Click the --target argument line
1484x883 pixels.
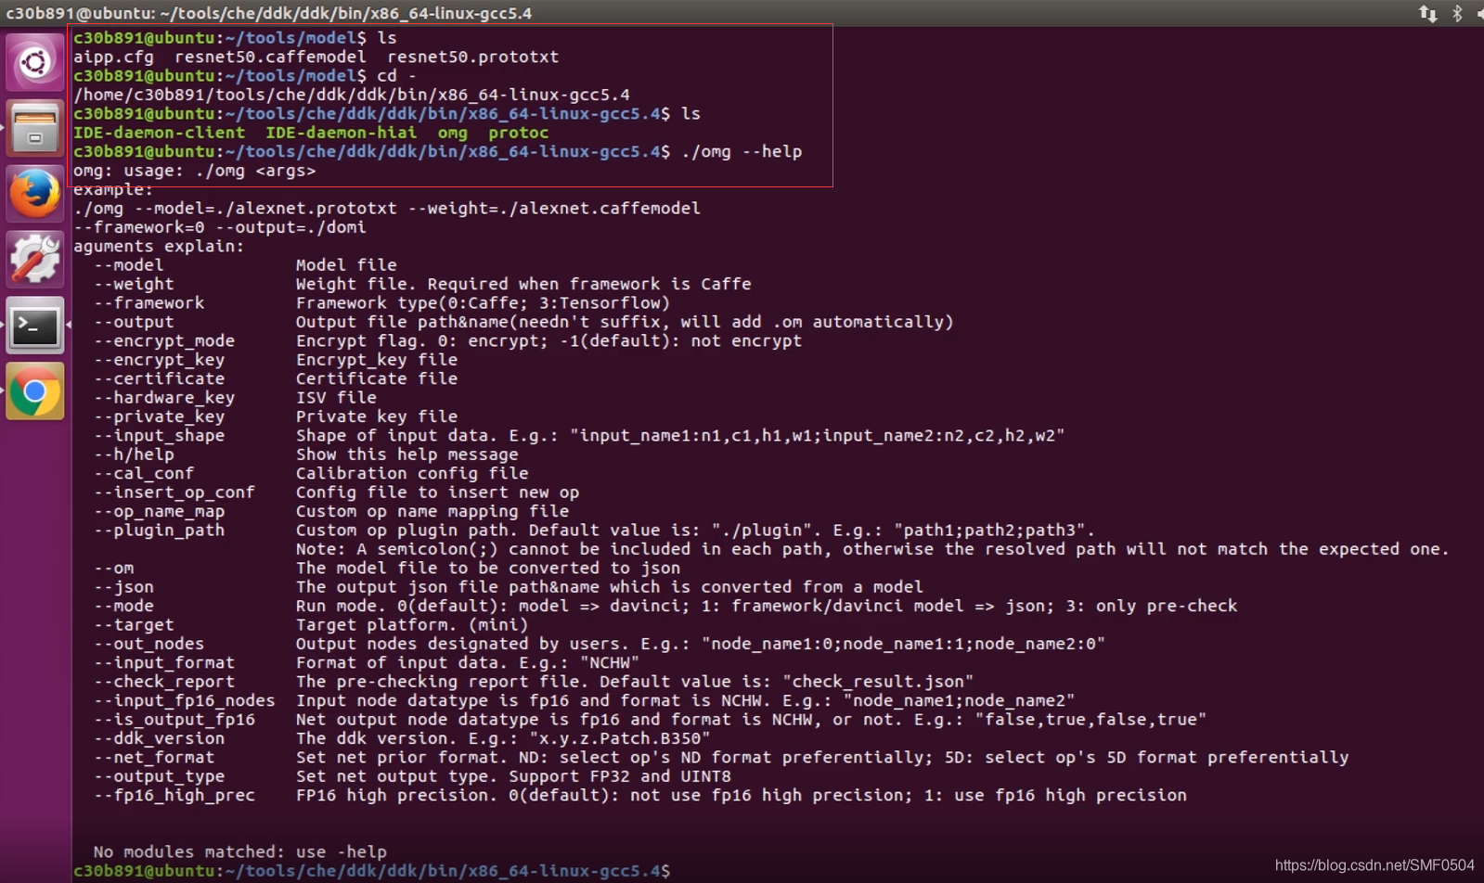click(311, 625)
